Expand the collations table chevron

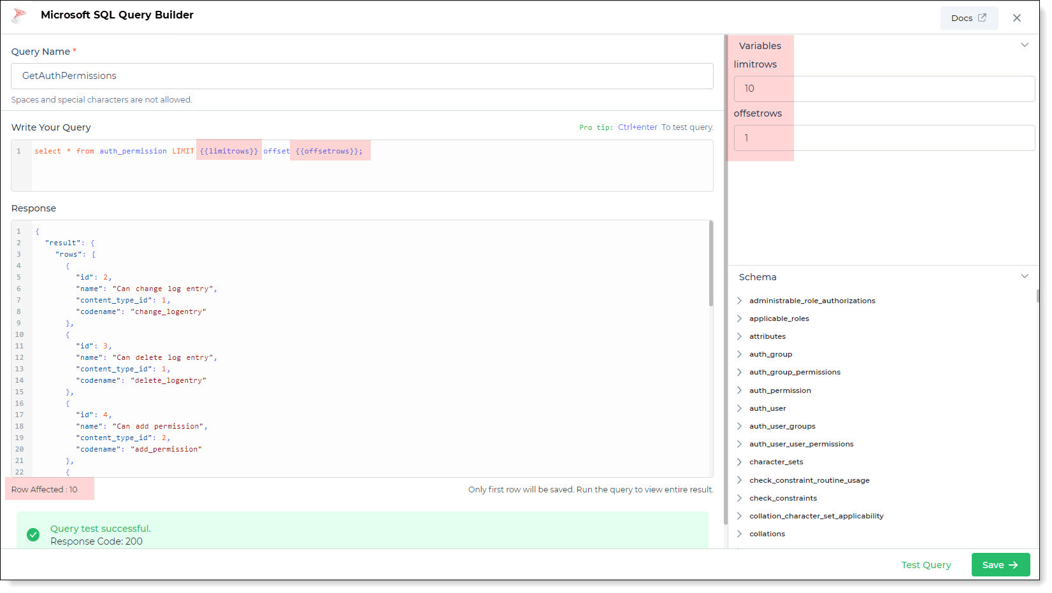coord(739,534)
